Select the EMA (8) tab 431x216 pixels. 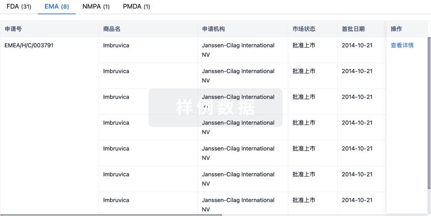coord(57,7)
